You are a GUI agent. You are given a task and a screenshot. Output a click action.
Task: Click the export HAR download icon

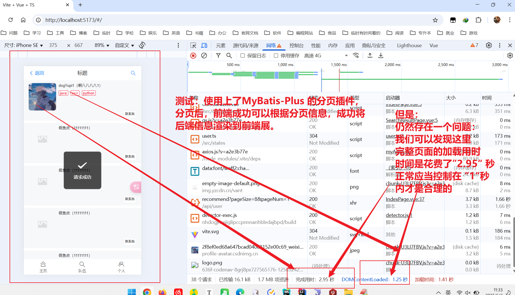pos(381,56)
